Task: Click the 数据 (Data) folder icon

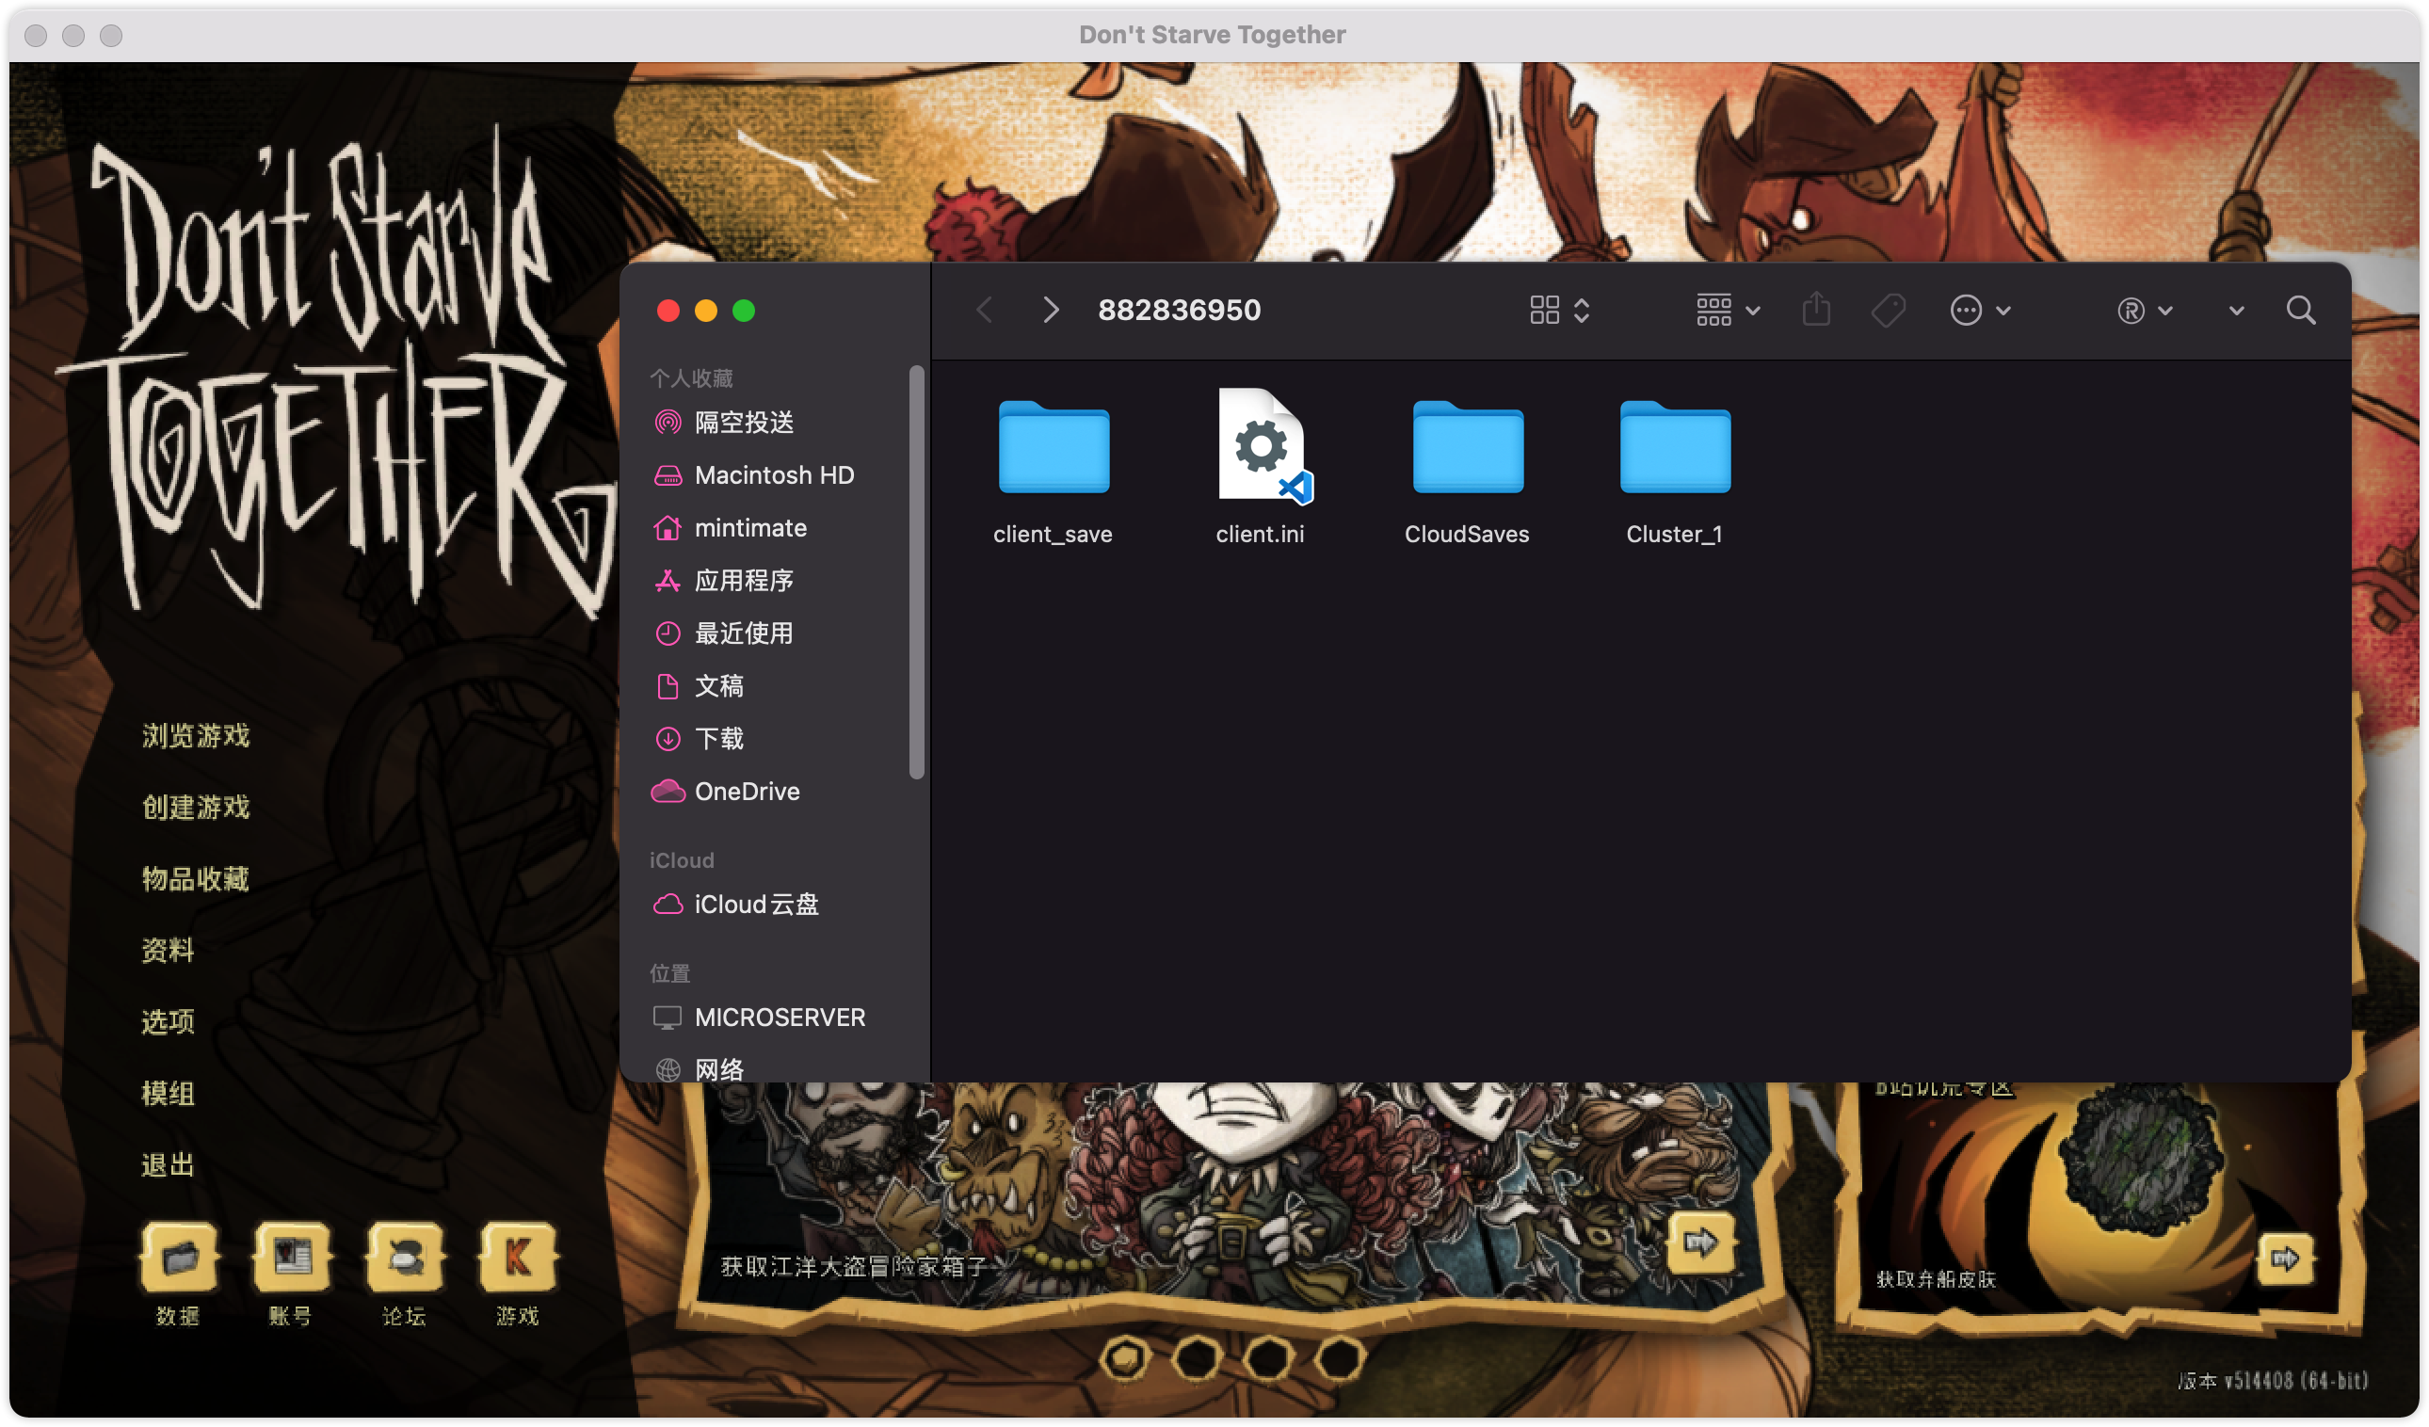Action: pos(179,1257)
